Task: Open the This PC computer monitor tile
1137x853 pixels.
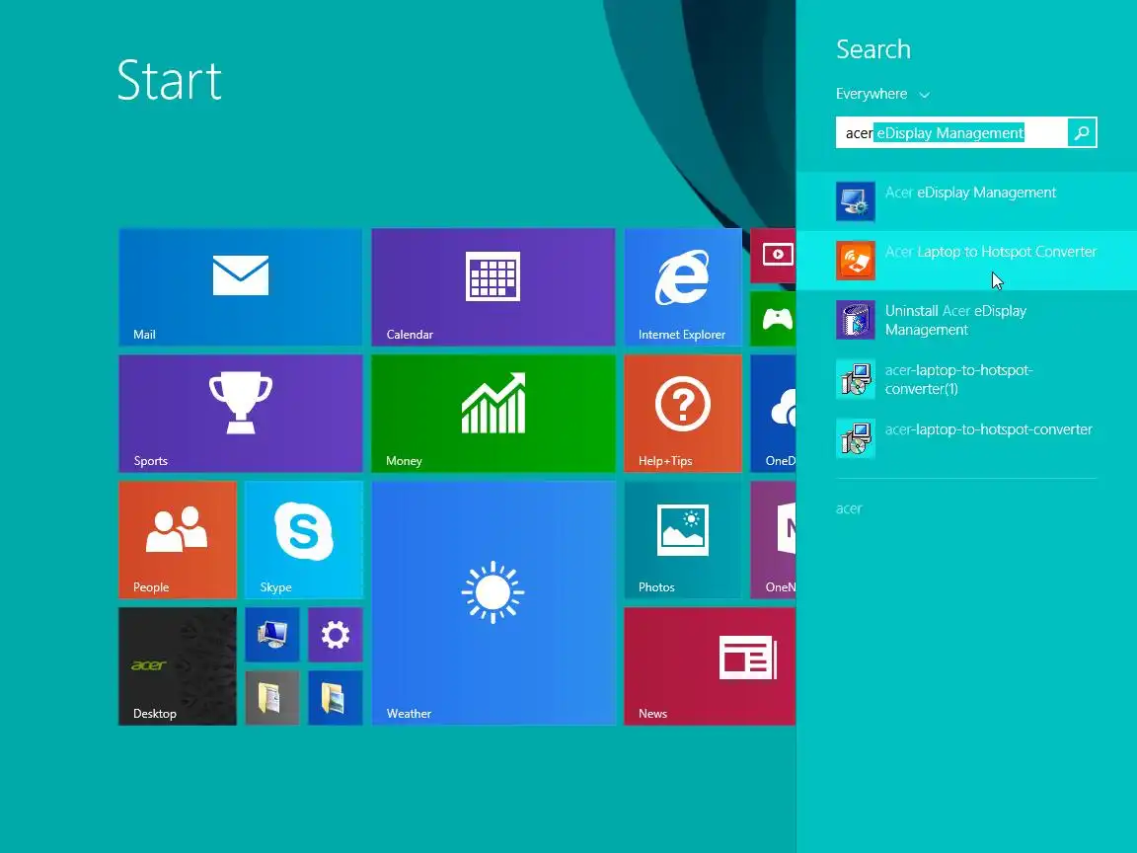Action: [272, 635]
